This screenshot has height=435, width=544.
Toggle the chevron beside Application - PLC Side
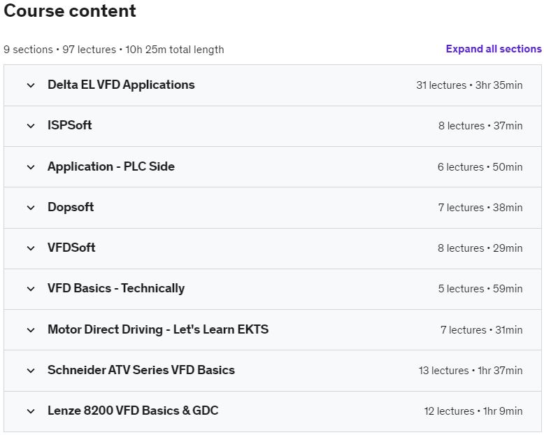[x=31, y=167]
